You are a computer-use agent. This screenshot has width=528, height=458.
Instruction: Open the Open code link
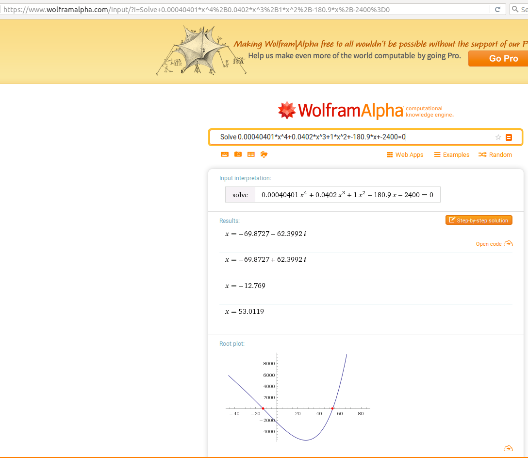(x=489, y=244)
